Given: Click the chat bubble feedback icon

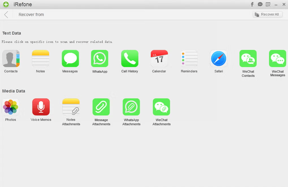Looking at the screenshot, I should click(x=260, y=4).
